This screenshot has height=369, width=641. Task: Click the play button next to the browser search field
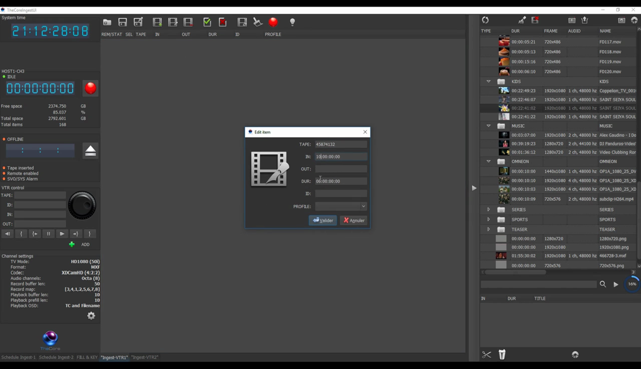pos(616,284)
